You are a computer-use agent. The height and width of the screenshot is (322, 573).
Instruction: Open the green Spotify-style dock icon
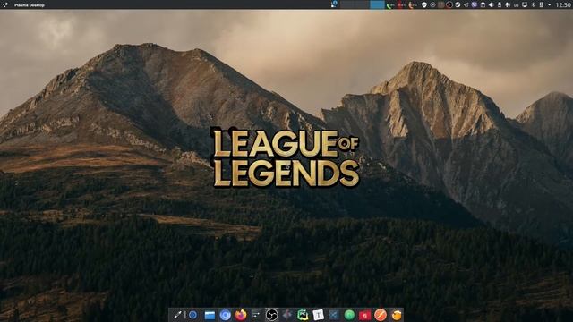pyautogui.click(x=349, y=315)
